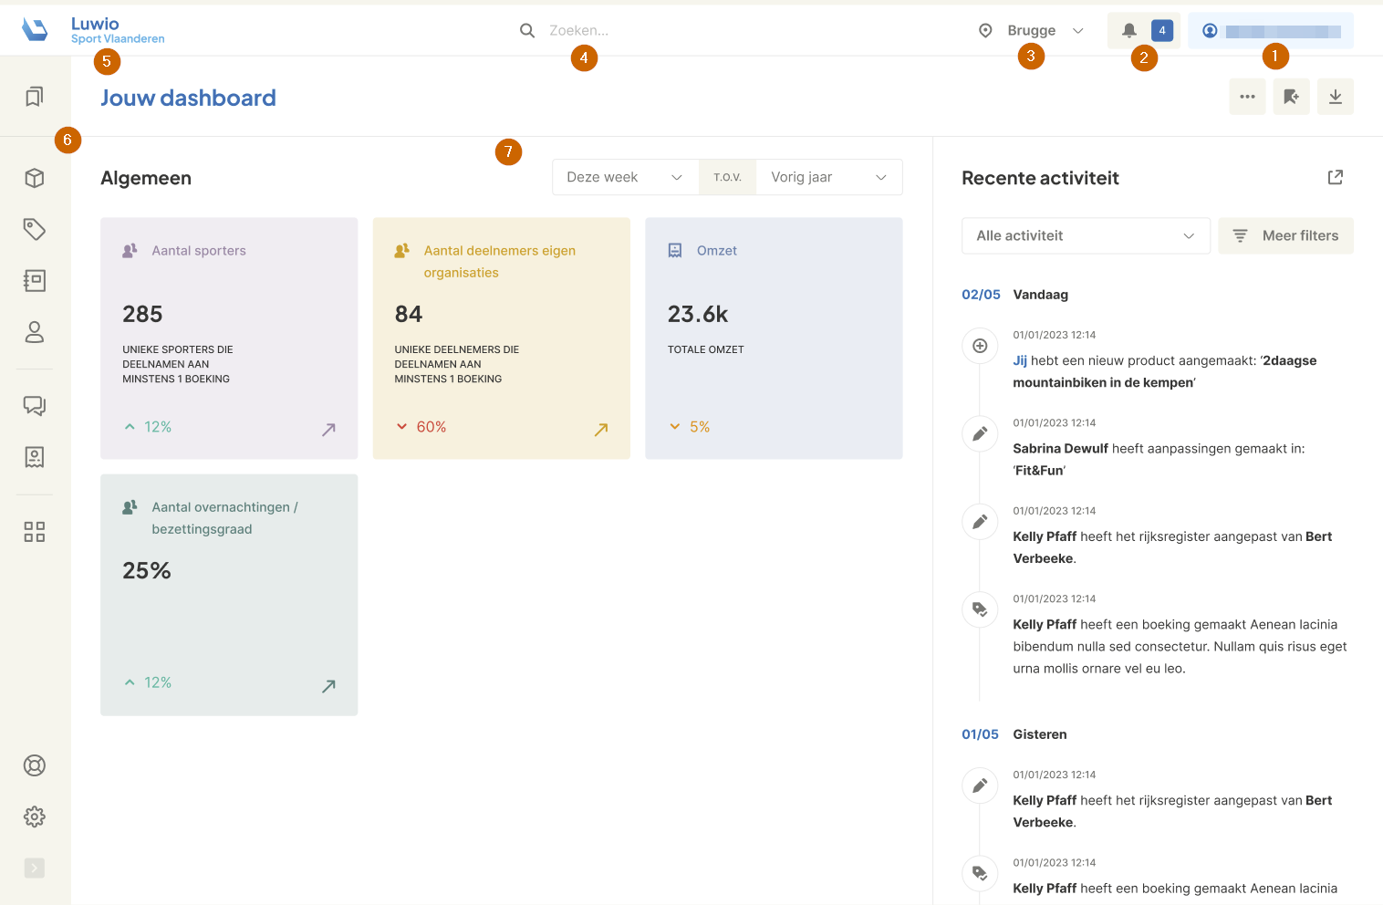1383x905 pixels.
Task: Open the person profile icon in sidebar
Action: 35,332
